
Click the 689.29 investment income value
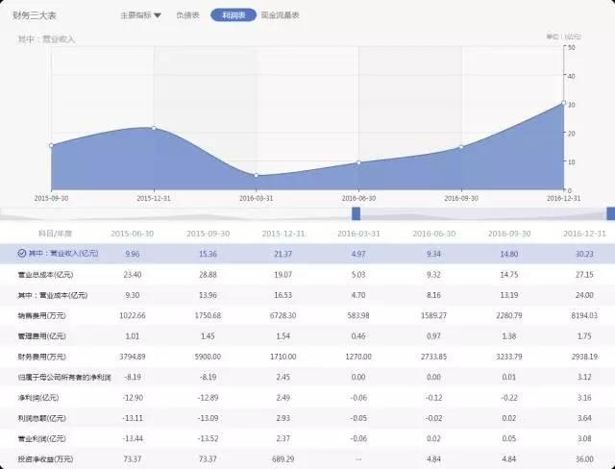(x=283, y=458)
